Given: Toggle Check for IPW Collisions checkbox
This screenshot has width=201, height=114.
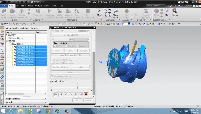Looking at the screenshot, I should click(x=52, y=60).
